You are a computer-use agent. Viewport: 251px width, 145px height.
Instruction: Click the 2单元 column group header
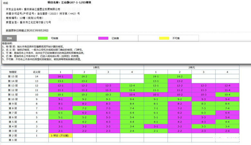click(x=191, y=67)
